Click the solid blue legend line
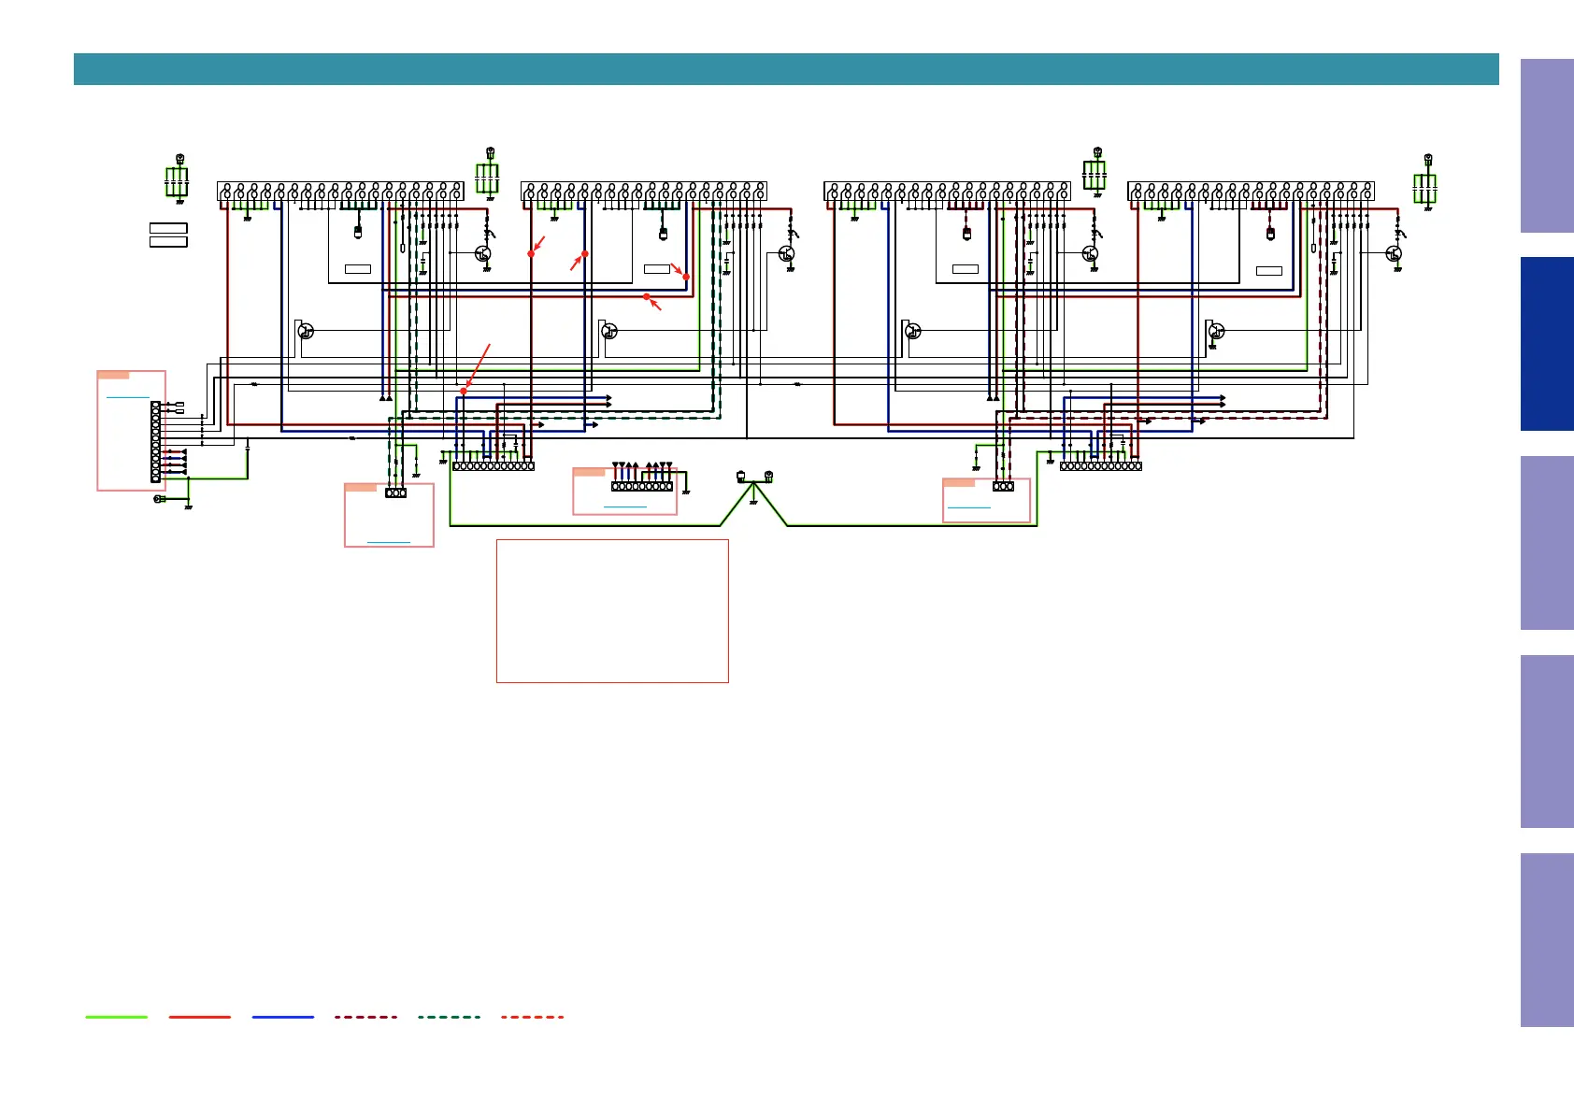 tap(283, 1017)
